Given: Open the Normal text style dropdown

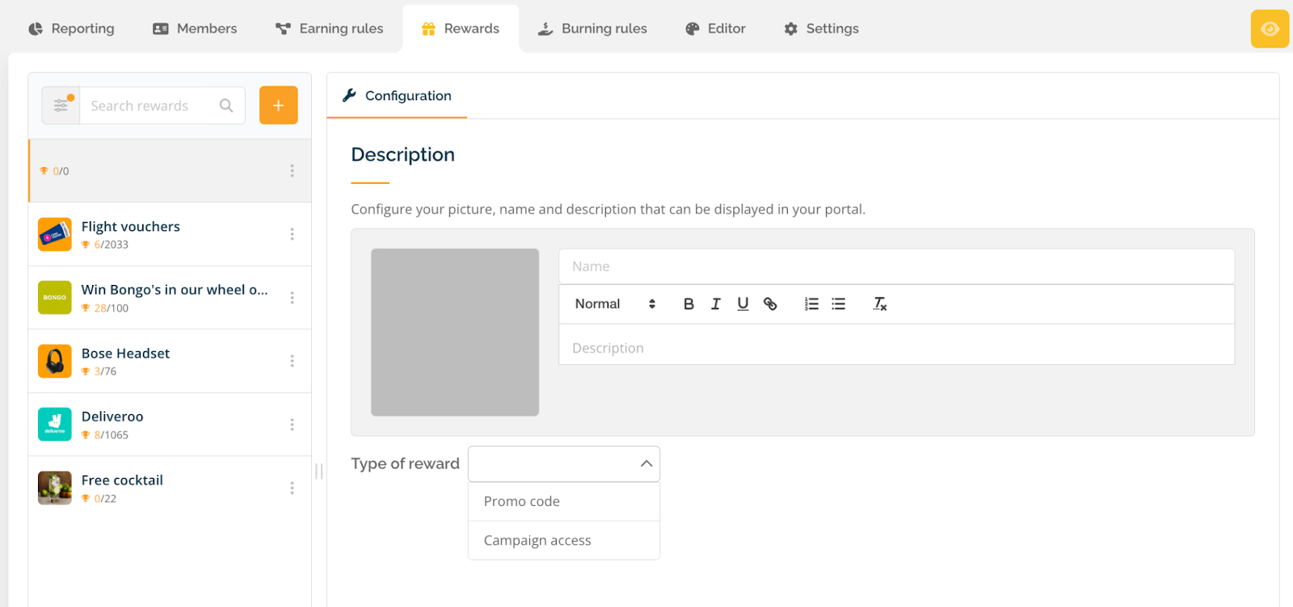Looking at the screenshot, I should [614, 304].
